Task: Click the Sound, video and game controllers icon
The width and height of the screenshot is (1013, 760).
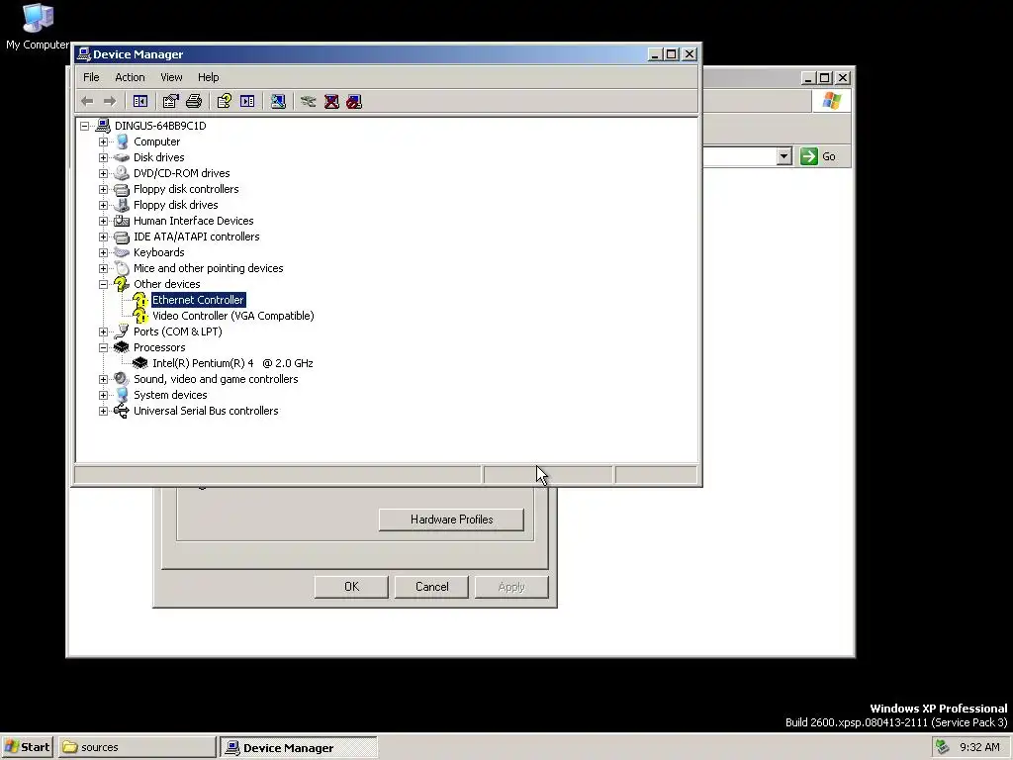Action: pos(122,379)
